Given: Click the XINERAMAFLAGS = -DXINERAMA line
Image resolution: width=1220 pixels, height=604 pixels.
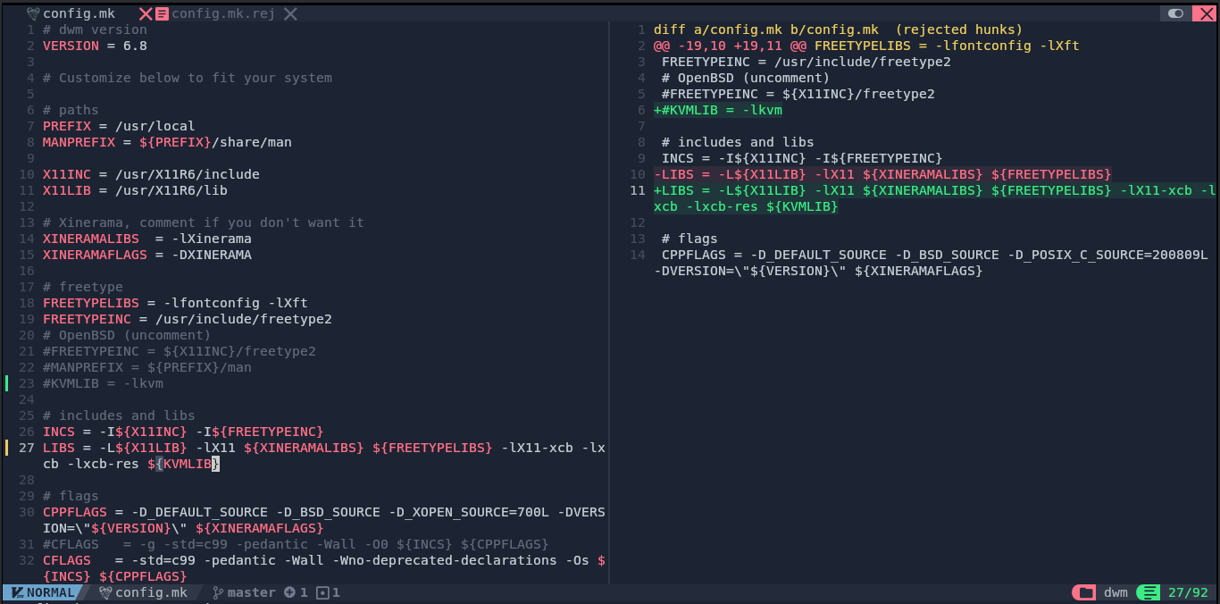Looking at the screenshot, I should pyautogui.click(x=147, y=255).
